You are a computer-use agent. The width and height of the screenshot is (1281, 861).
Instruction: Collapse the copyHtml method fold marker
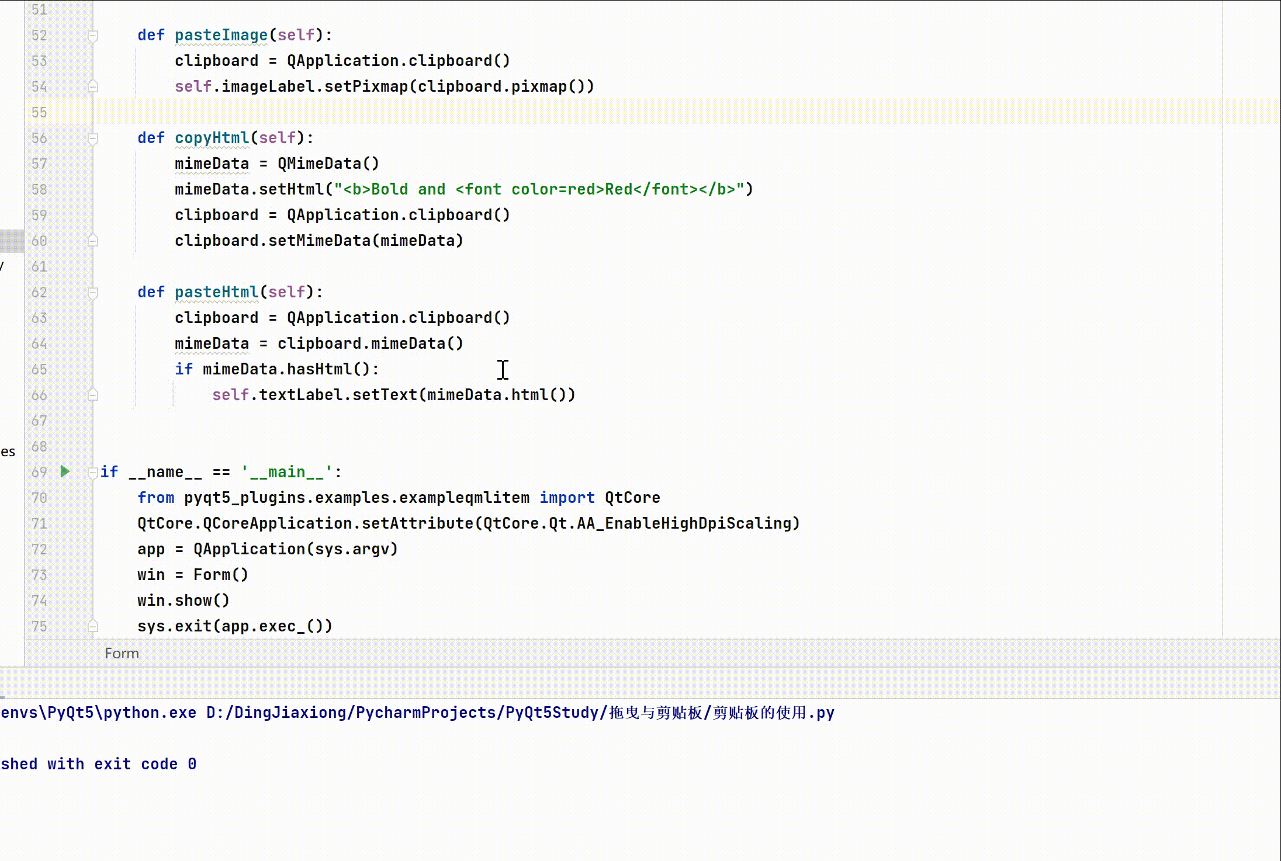(92, 138)
